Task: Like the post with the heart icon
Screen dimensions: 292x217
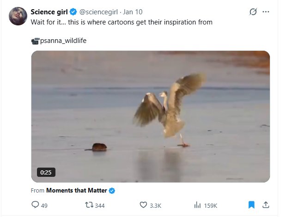Action: pyautogui.click(x=143, y=205)
